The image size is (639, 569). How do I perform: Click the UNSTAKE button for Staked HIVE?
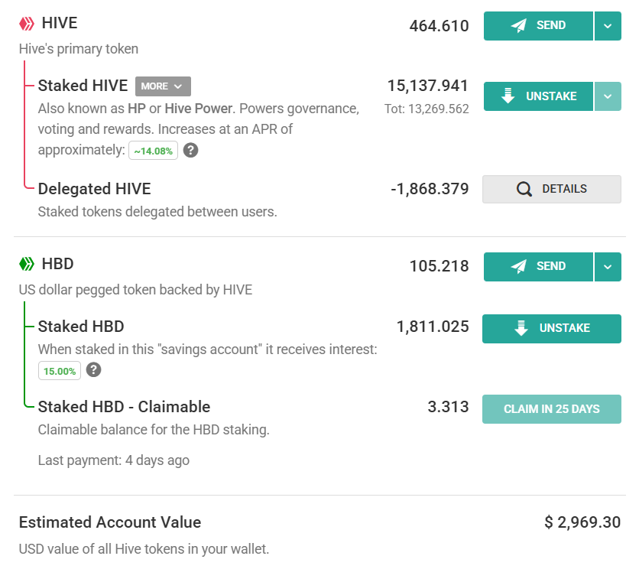(538, 96)
